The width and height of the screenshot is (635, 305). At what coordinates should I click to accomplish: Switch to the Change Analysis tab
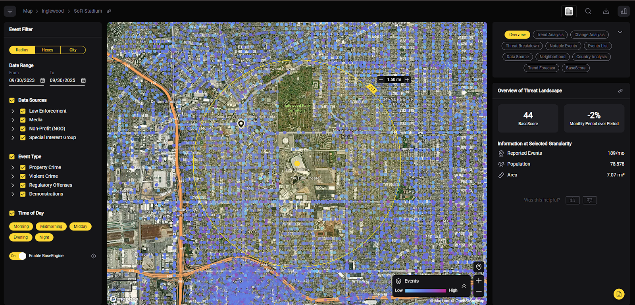[589, 35]
